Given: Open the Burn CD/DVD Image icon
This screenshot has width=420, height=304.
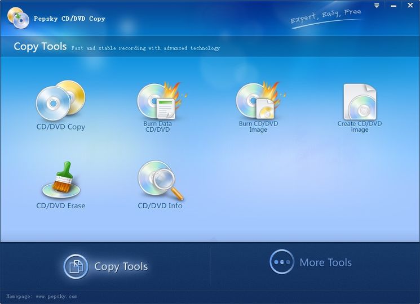Looking at the screenshot, I should point(260,100).
